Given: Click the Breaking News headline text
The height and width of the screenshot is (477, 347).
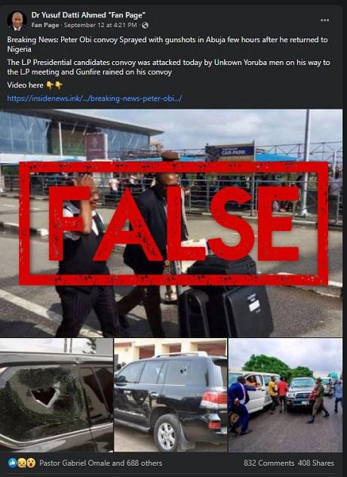Looking at the screenshot, I should [x=167, y=44].
